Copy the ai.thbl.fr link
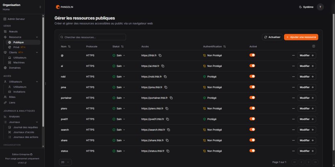The height and width of the screenshot is (167, 335). (163, 66)
